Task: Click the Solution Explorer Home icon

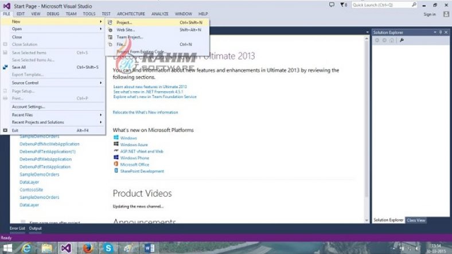Action: tap(392, 40)
